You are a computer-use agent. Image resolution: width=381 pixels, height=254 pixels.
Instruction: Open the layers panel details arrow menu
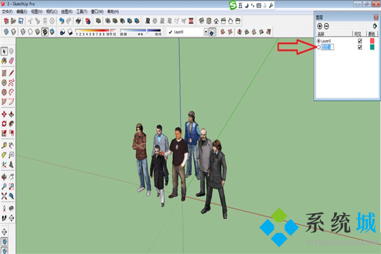click(375, 26)
